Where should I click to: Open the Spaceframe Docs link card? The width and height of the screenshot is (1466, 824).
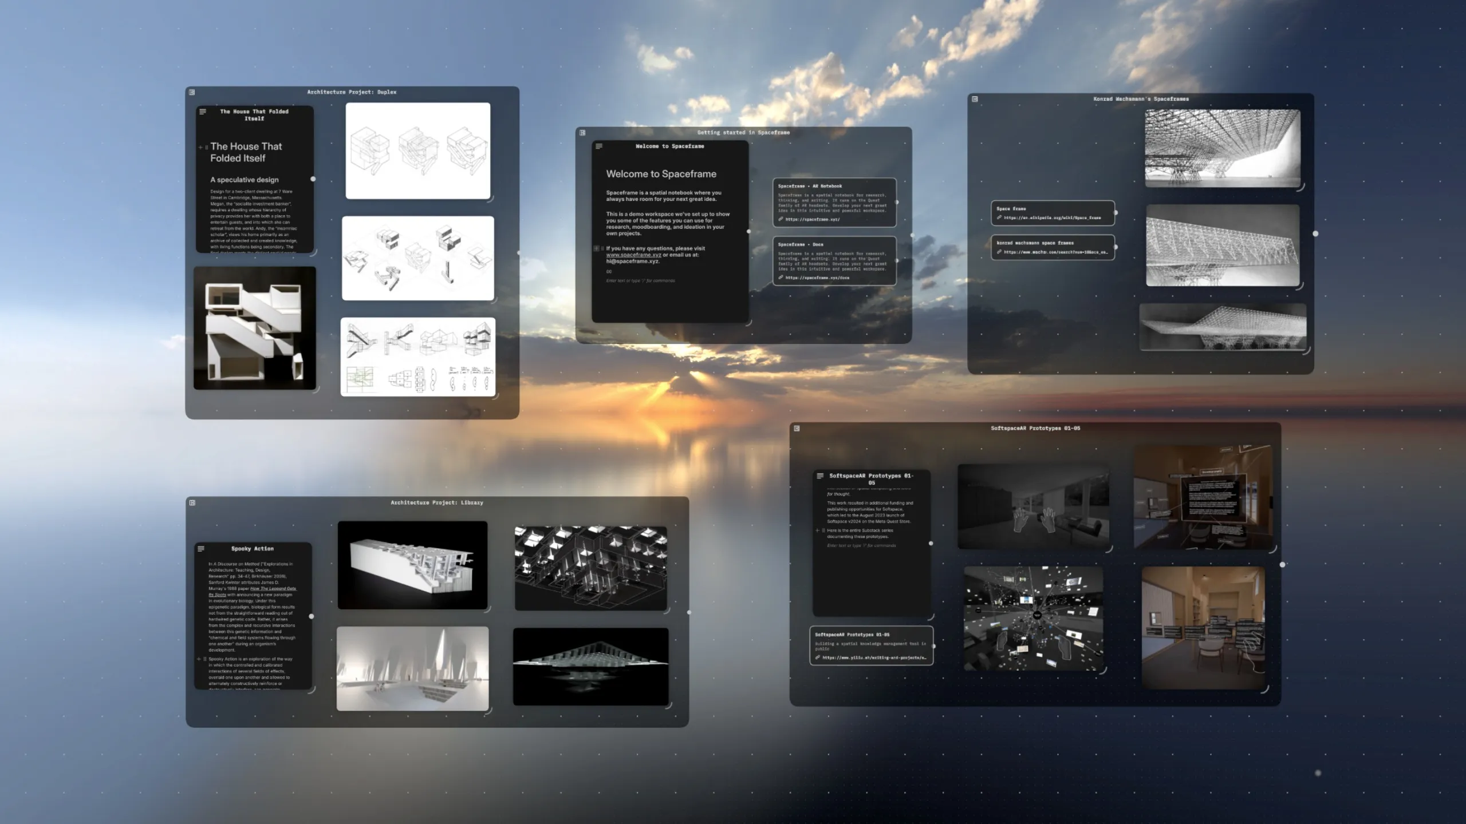tap(834, 260)
